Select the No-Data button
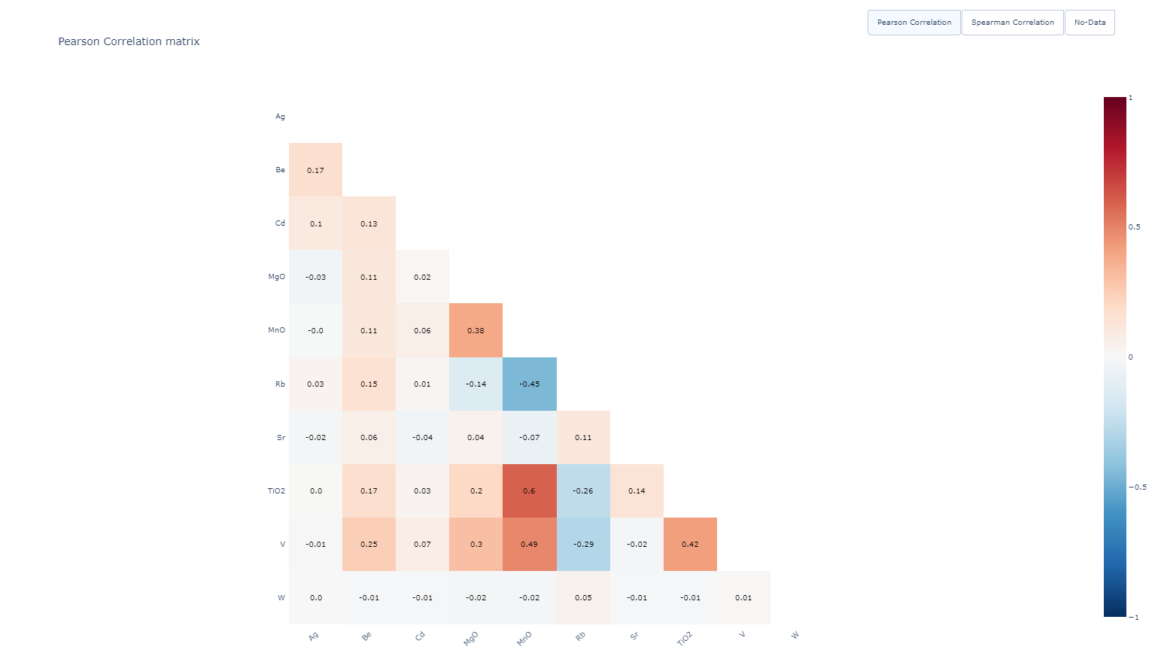This screenshot has height=662, width=1161. 1090,23
